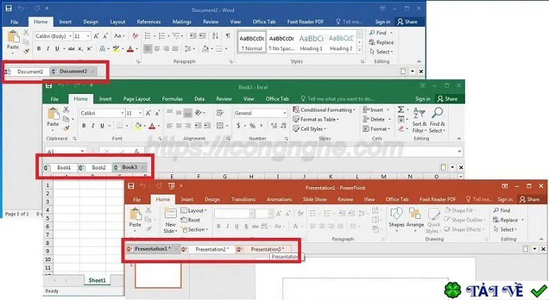Click Word sort icon
Screen dimensions: 549x300
click(216, 36)
